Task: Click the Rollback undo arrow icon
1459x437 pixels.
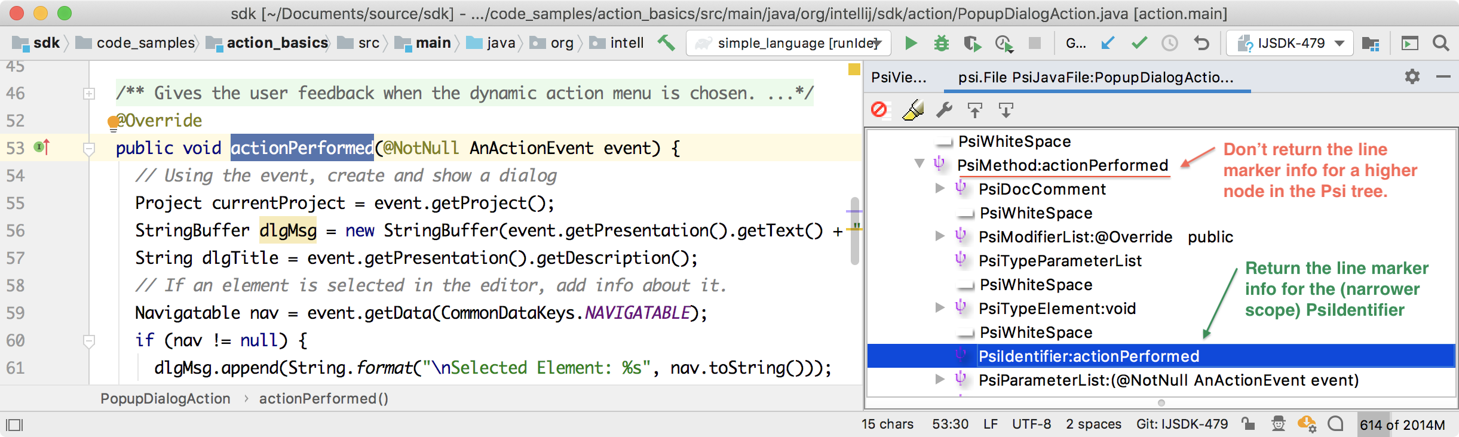Action: pyautogui.click(x=1201, y=43)
